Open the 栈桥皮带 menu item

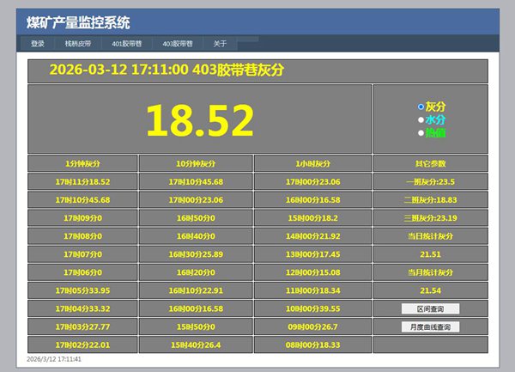click(78, 43)
